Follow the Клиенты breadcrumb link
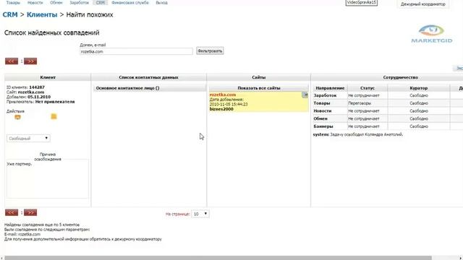Screen dimensions: 463x260 click(x=42, y=14)
